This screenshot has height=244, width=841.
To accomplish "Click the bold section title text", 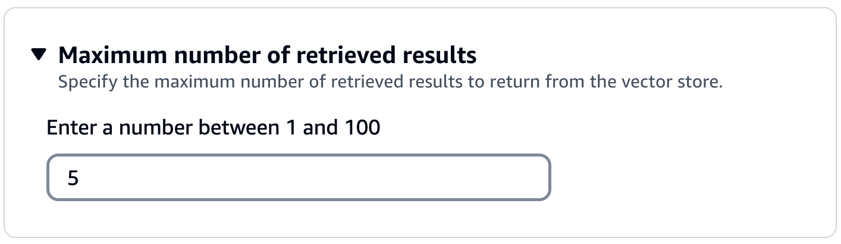I will [x=267, y=55].
